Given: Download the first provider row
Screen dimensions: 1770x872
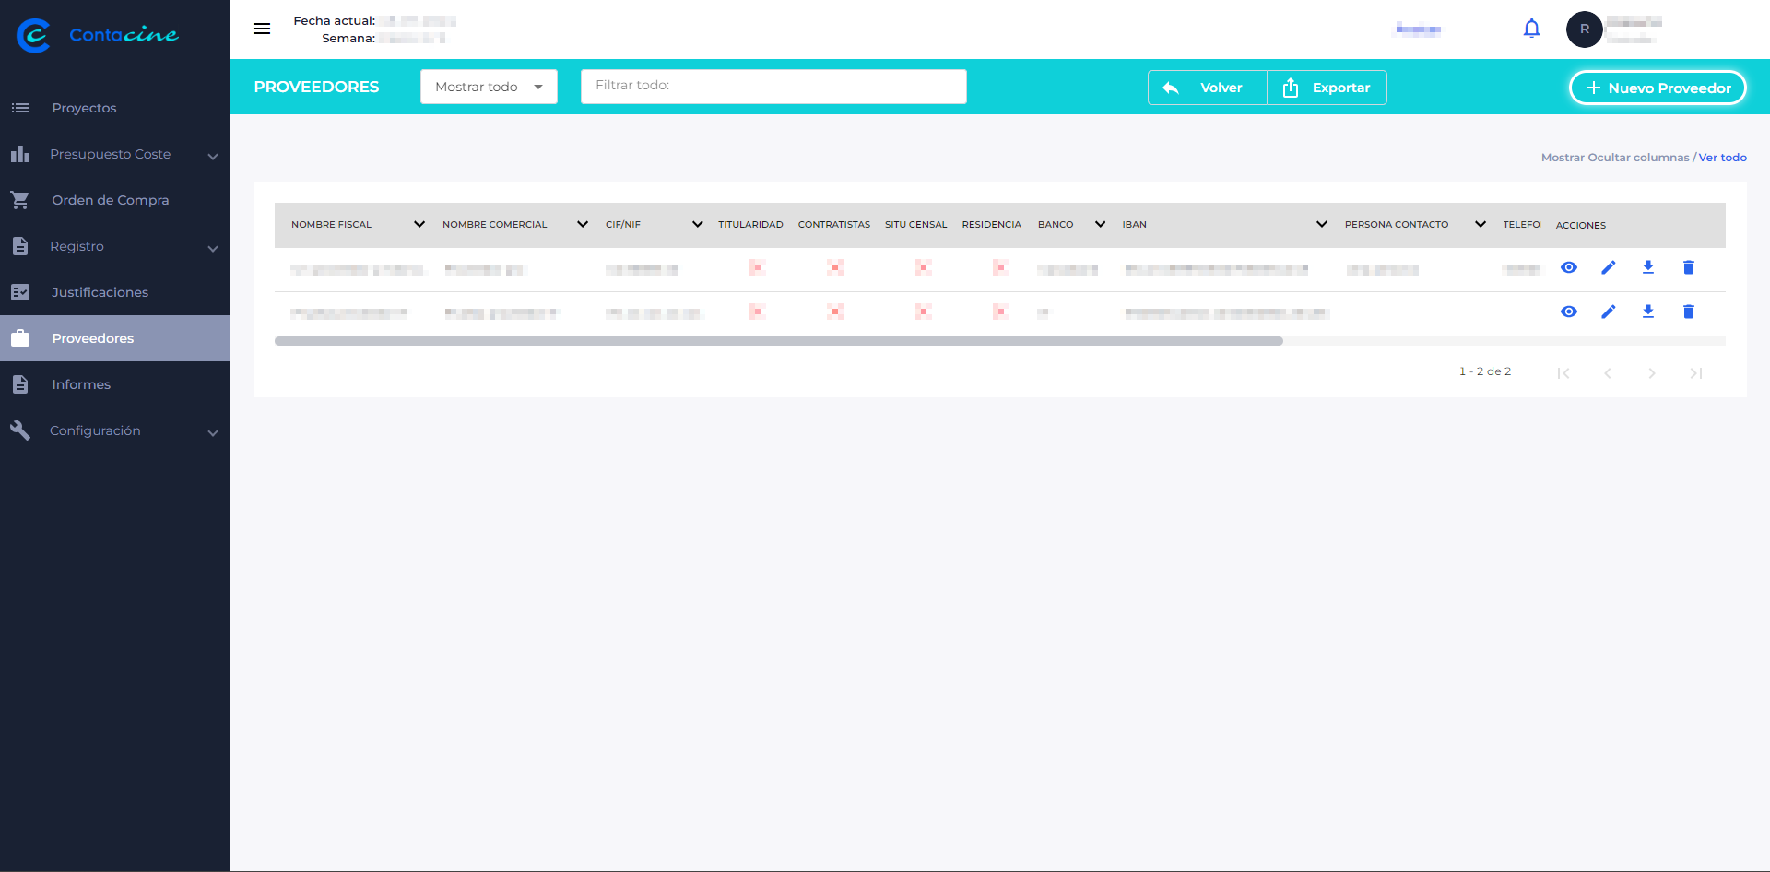Looking at the screenshot, I should point(1648,267).
